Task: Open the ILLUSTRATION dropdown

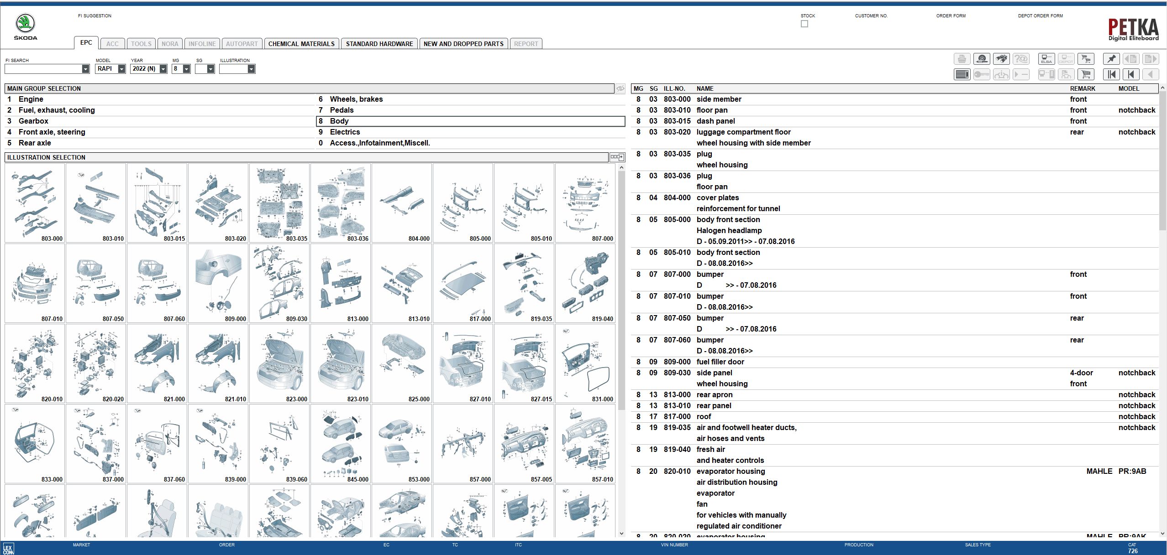Action: click(237, 69)
